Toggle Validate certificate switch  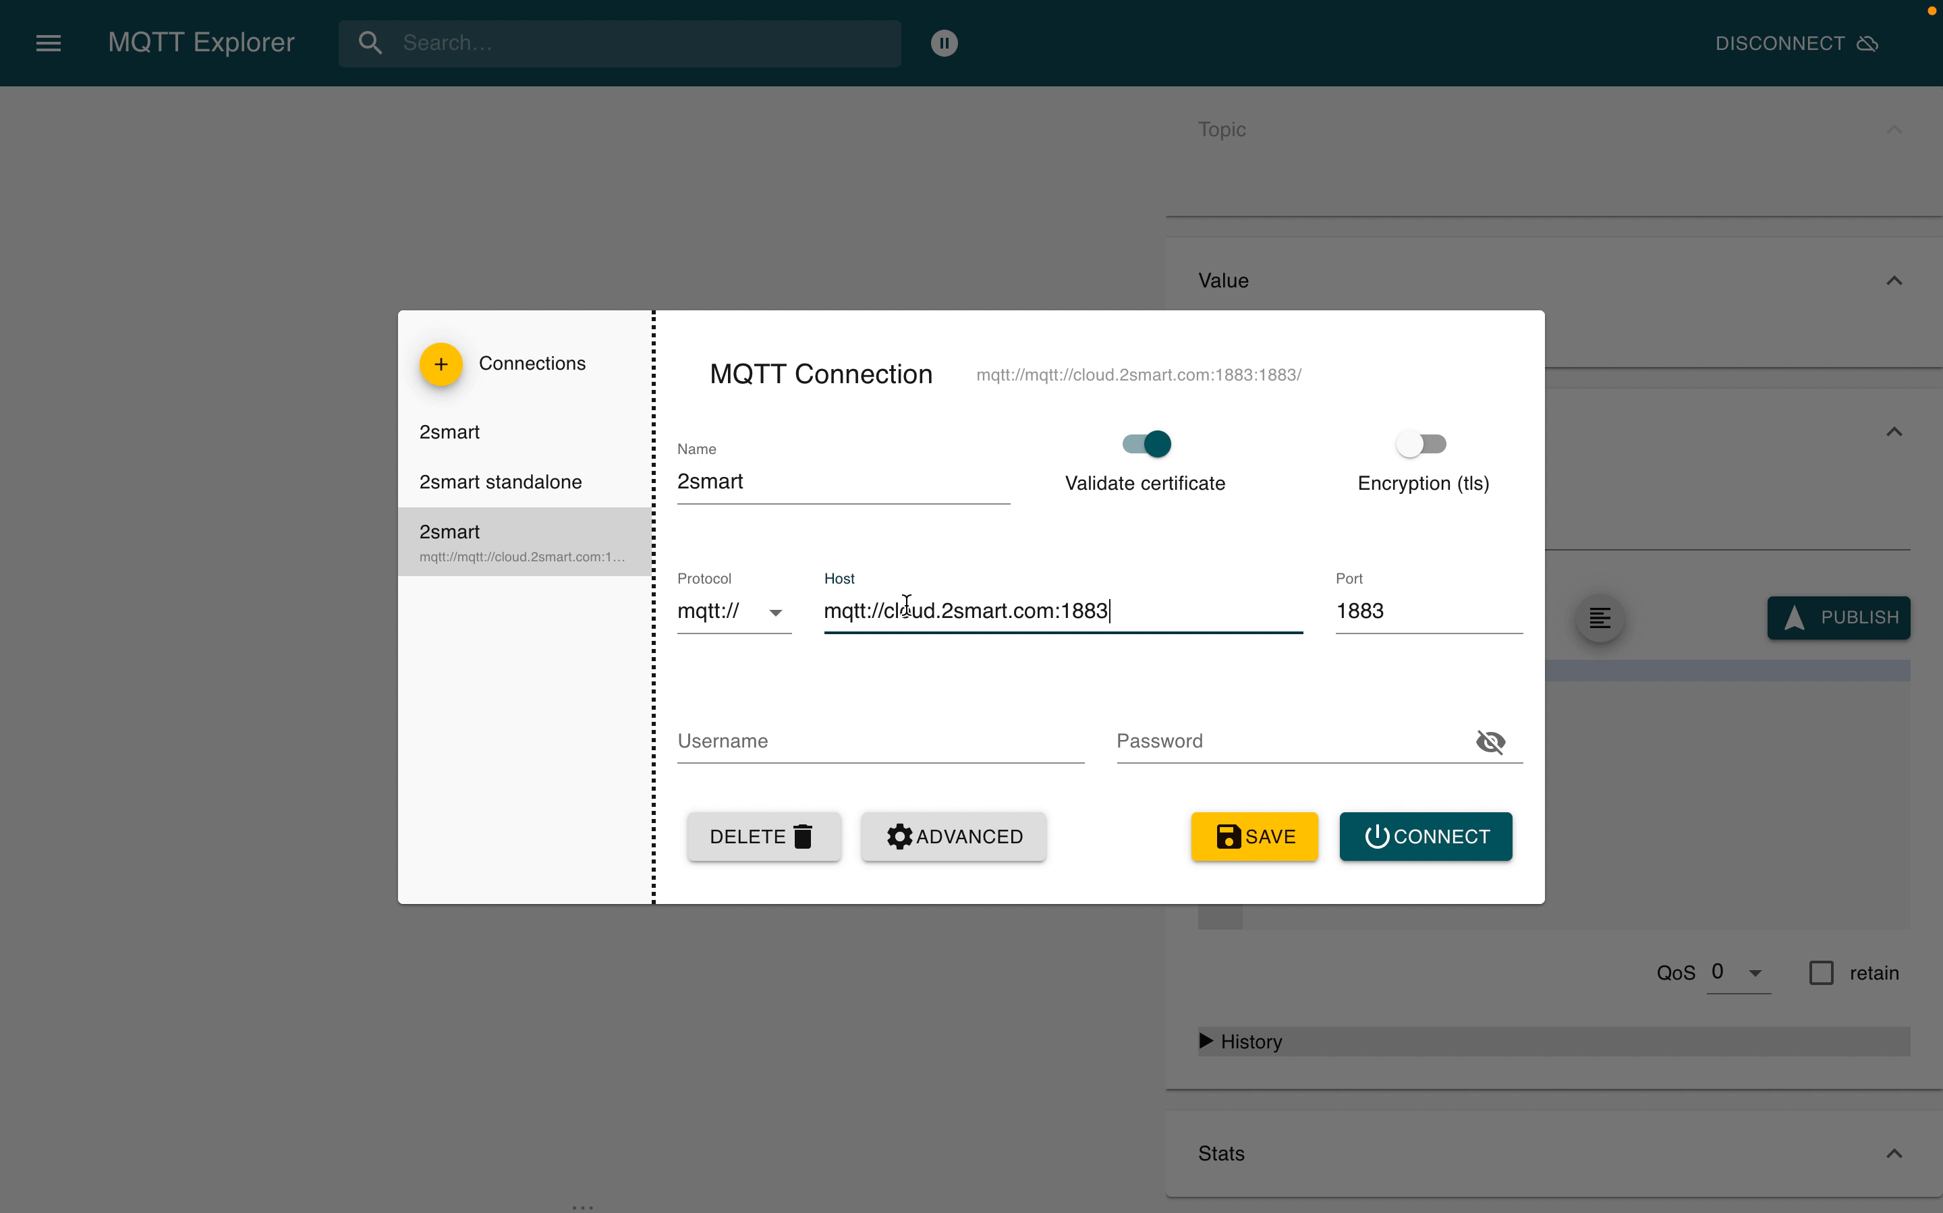coord(1146,444)
